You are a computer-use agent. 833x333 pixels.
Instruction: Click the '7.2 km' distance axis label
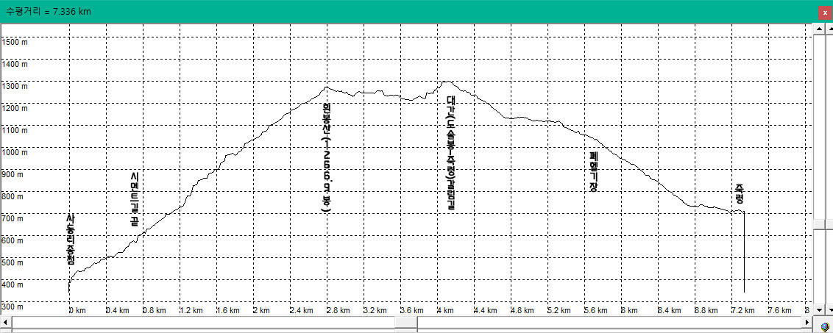[x=743, y=310]
